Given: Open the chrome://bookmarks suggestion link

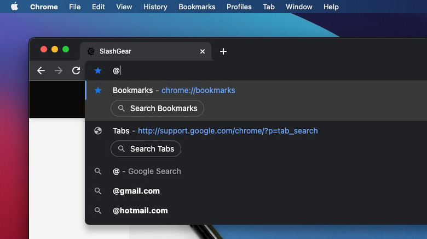Looking at the screenshot, I should click(198, 90).
